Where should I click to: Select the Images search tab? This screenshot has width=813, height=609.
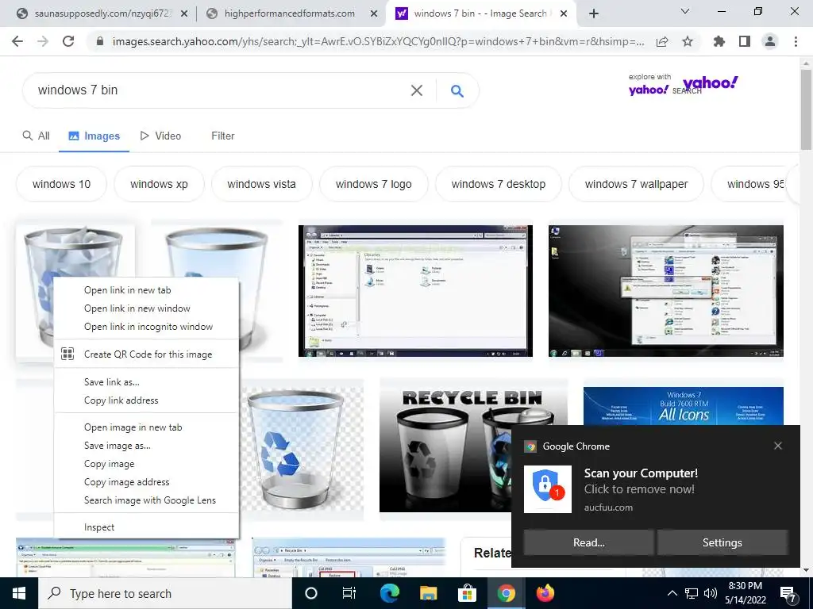click(x=94, y=136)
